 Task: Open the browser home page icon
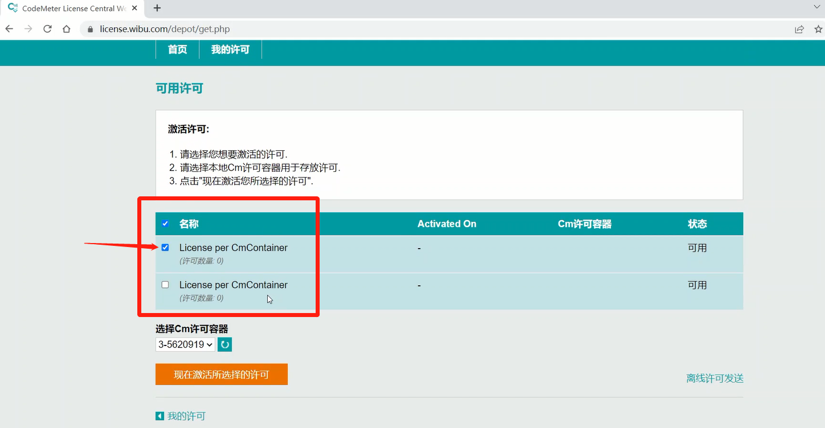(x=67, y=29)
